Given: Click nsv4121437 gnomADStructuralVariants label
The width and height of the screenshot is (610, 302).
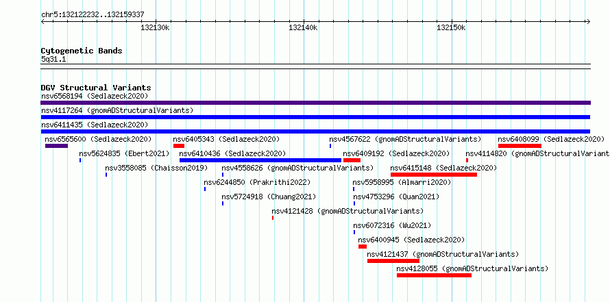Looking at the screenshot, I should tap(443, 254).
